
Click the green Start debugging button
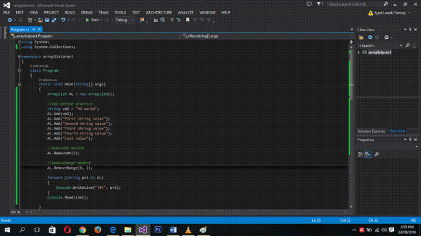(92, 20)
